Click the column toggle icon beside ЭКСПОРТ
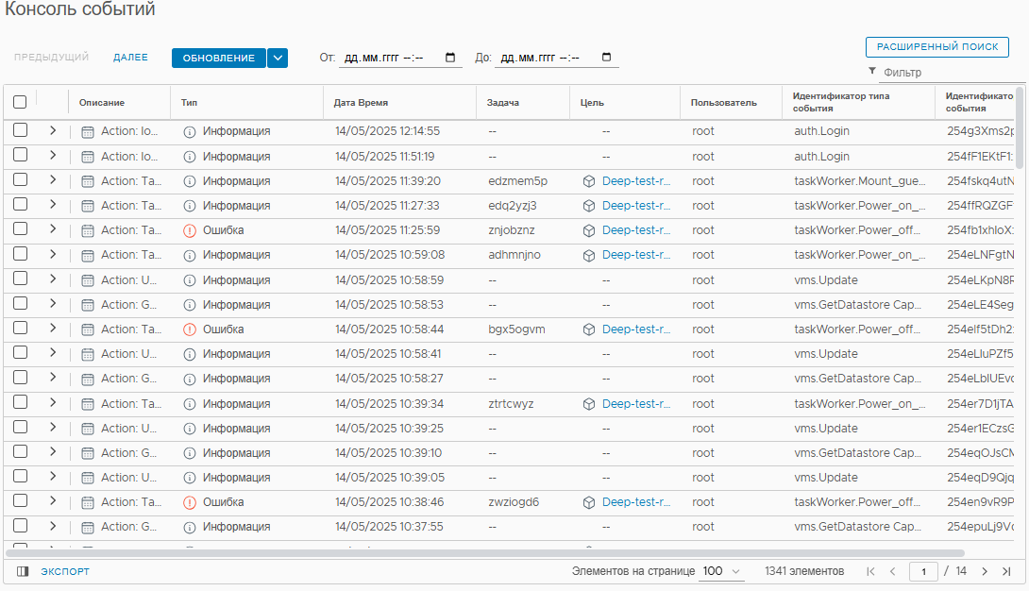The width and height of the screenshot is (1029, 591). pyautogui.click(x=23, y=571)
